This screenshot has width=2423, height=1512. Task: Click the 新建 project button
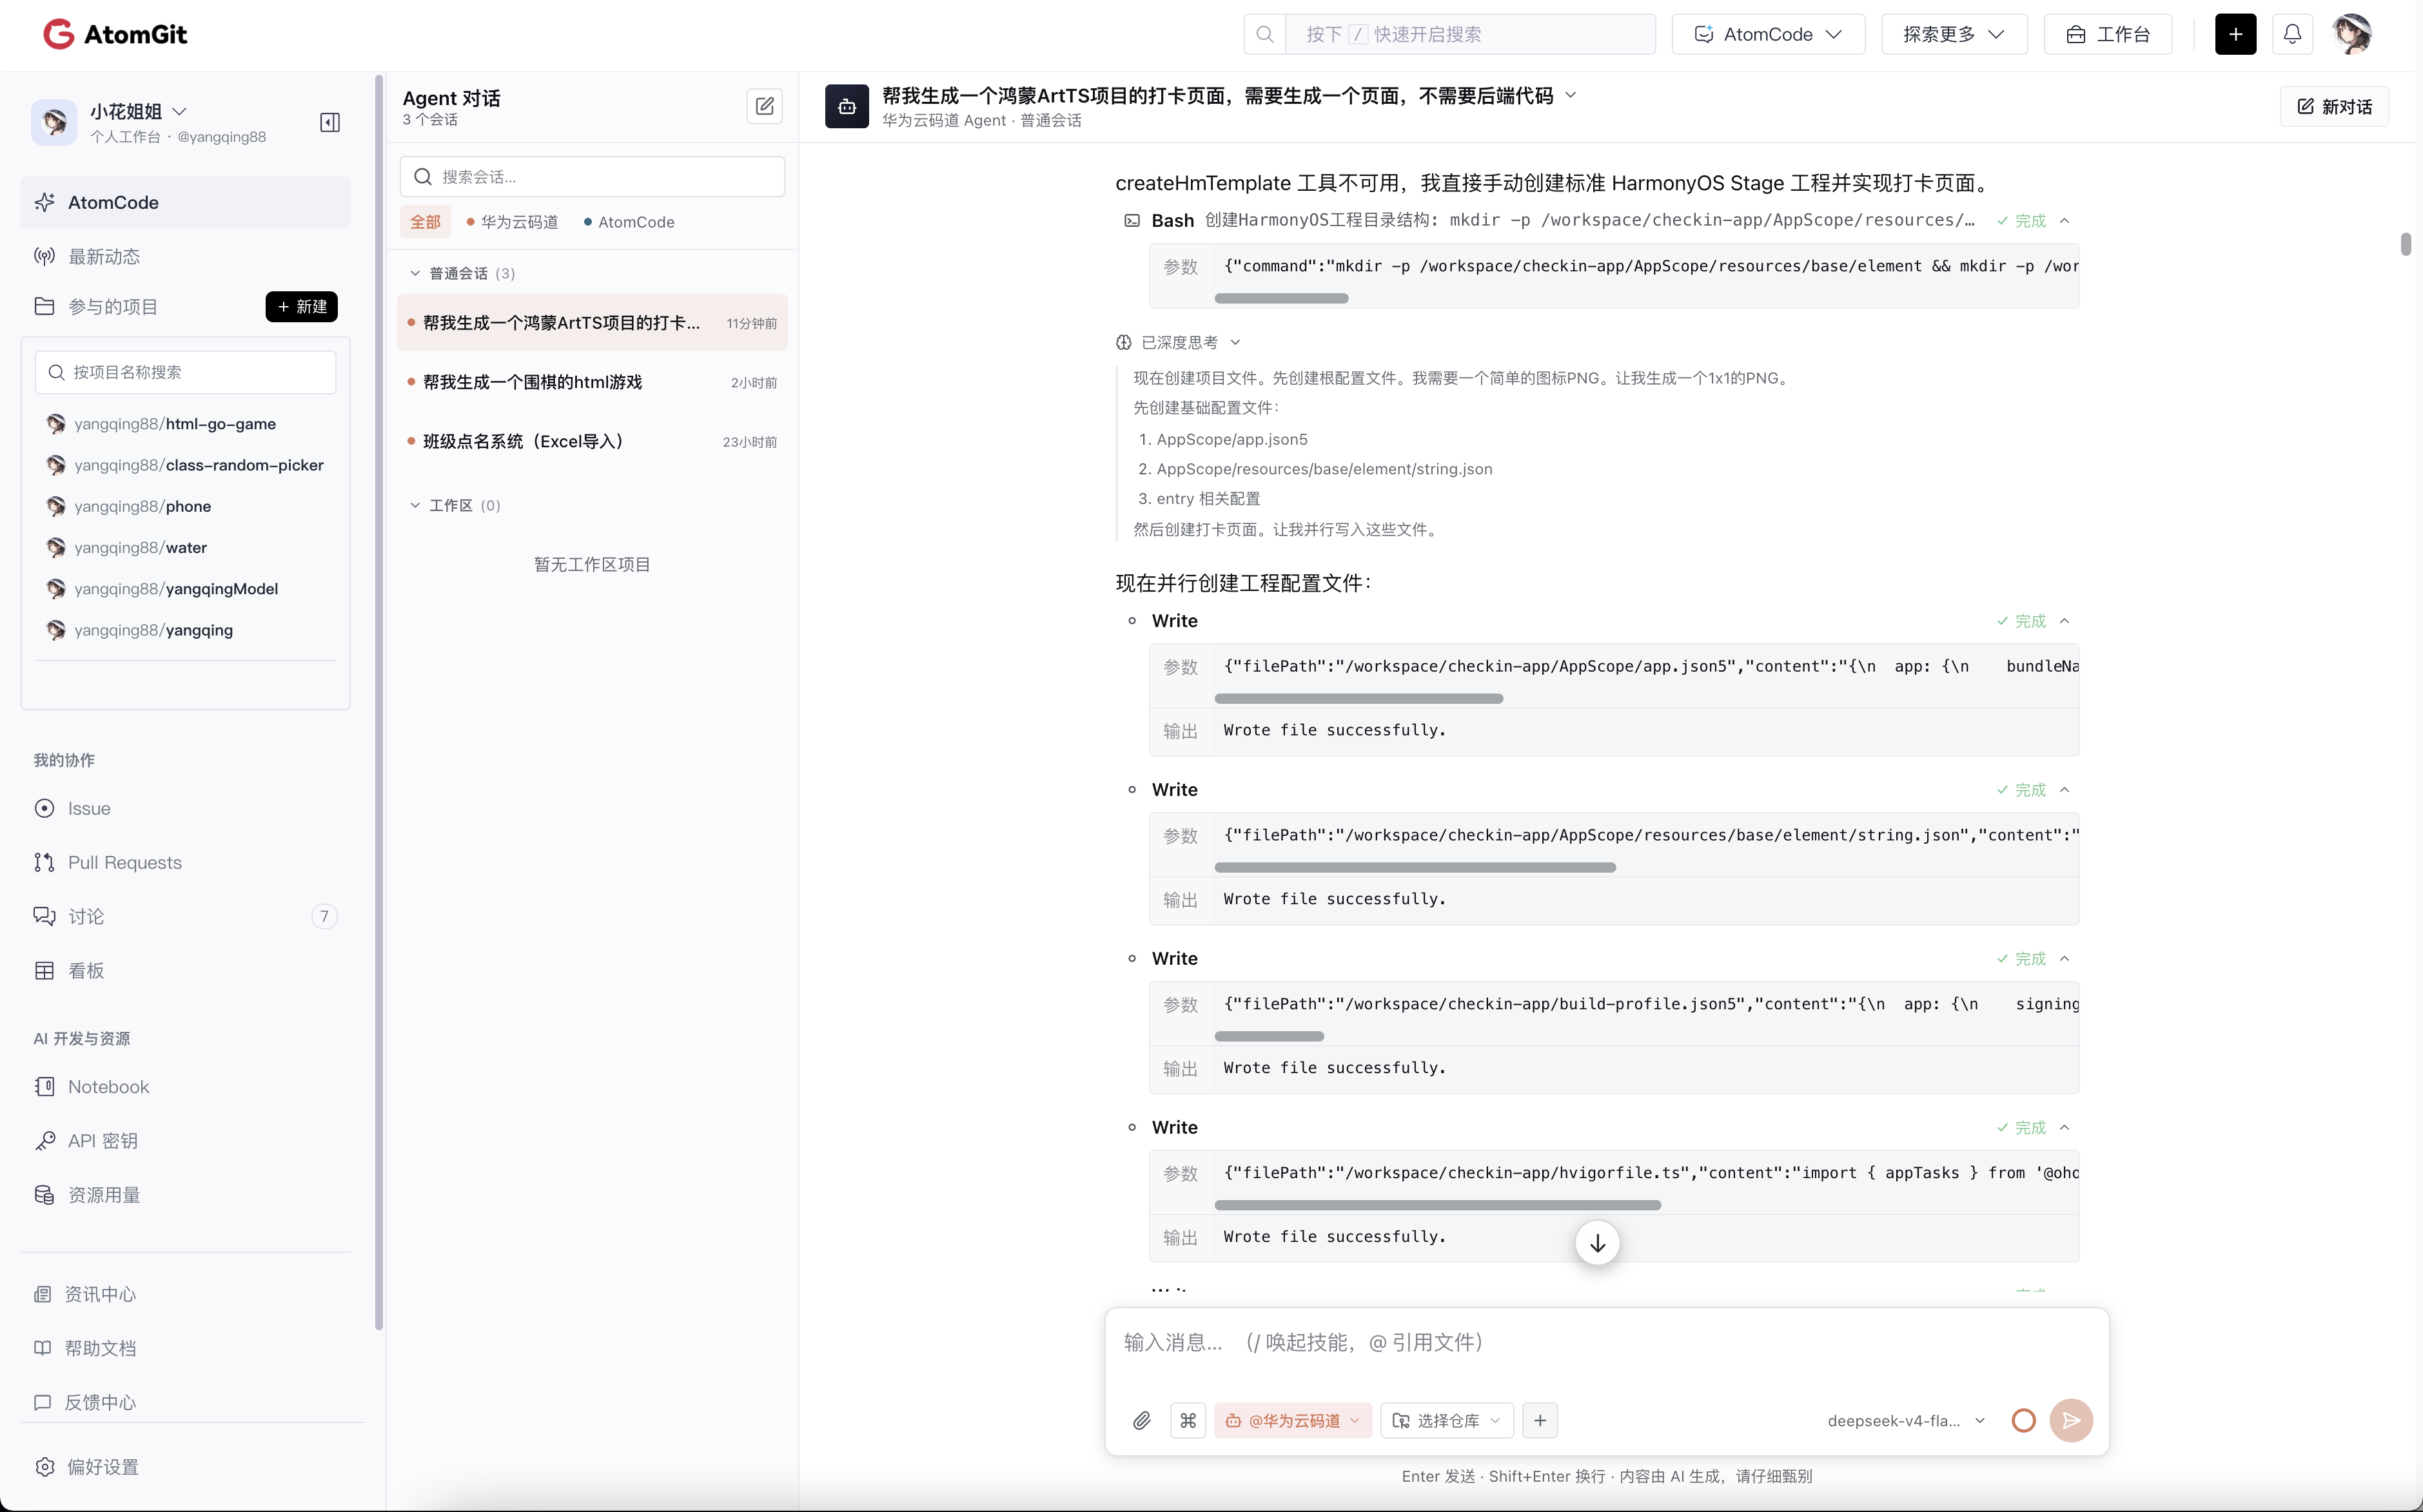pos(301,306)
